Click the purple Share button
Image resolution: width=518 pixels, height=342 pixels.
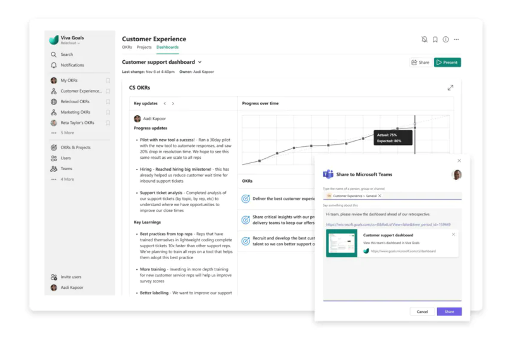[449, 311]
